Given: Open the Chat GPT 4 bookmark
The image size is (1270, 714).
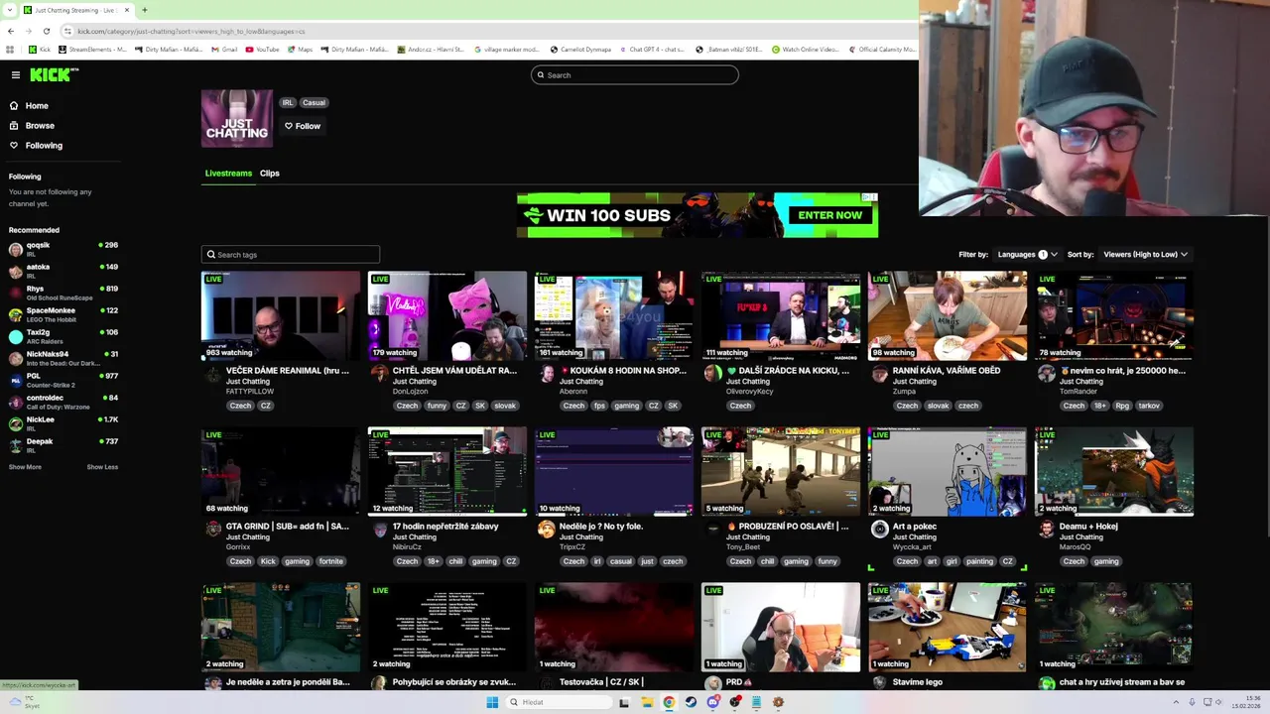Looking at the screenshot, I should click(652, 49).
